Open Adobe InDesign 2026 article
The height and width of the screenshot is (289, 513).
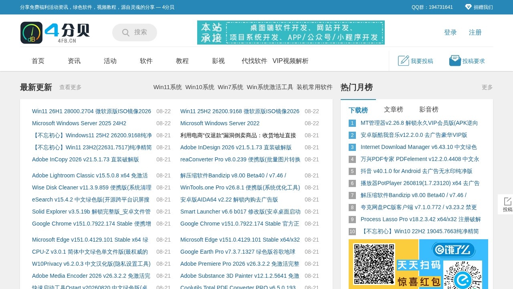(x=236, y=147)
